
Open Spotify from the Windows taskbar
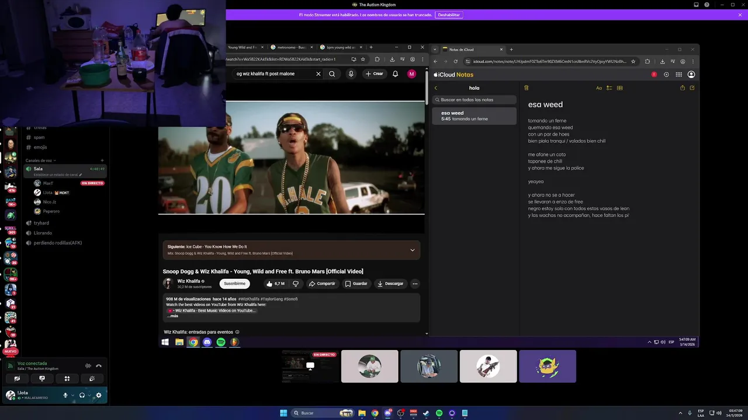point(438,413)
